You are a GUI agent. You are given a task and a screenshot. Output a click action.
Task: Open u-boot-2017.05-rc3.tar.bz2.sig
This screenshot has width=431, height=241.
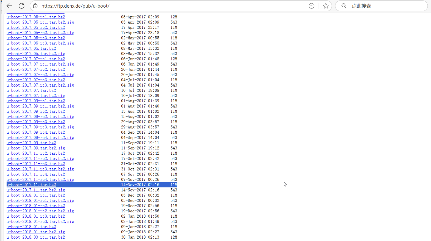40,43
